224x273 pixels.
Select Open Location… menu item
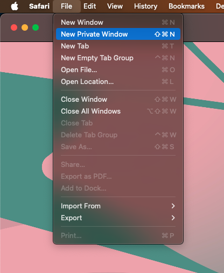[118, 81]
